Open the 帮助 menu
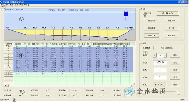Viewport: 189px width, 102px height. 27,5
